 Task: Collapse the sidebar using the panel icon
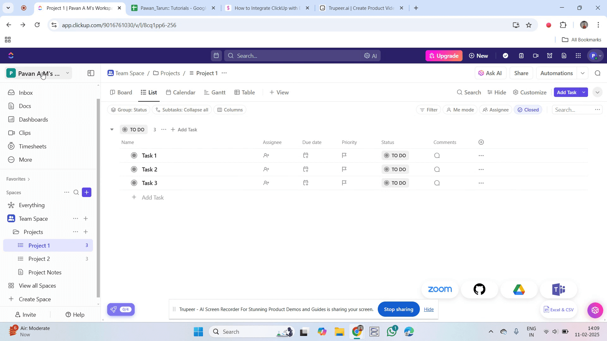pyautogui.click(x=91, y=73)
